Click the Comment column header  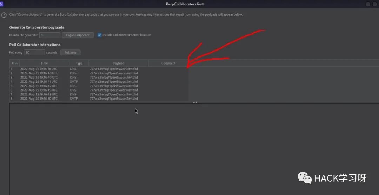point(168,63)
